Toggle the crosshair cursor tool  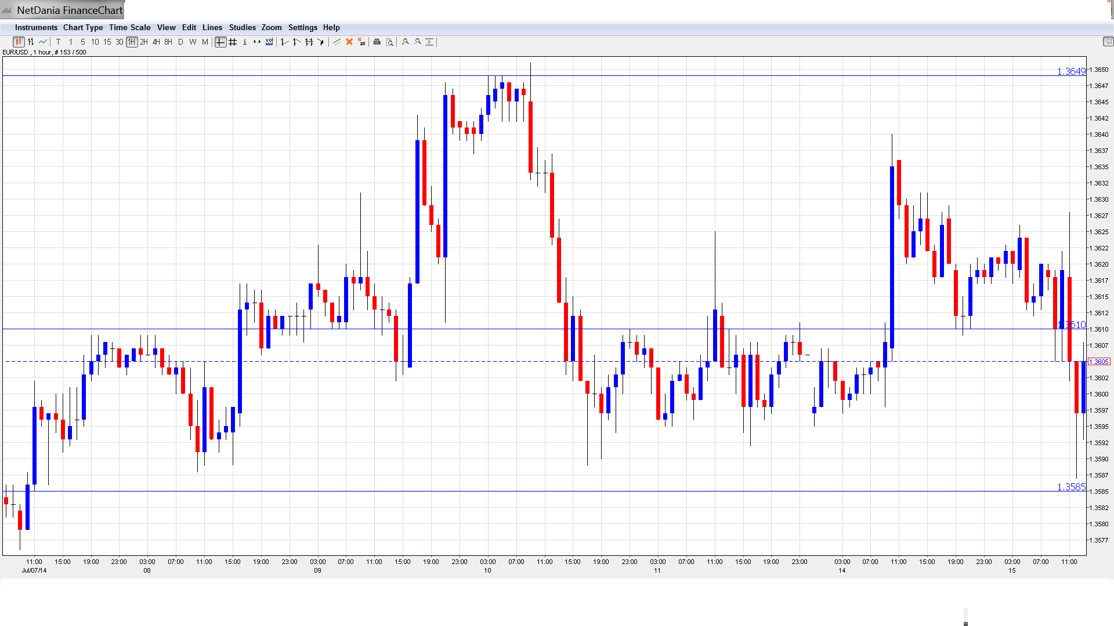220,42
